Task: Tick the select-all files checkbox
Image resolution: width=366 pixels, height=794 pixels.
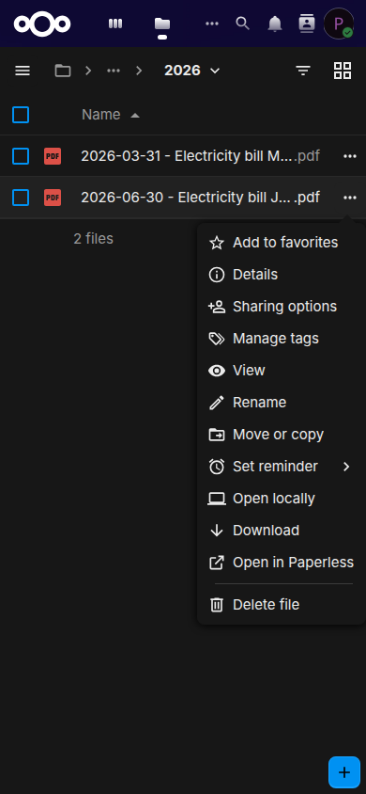Action: pos(21,115)
